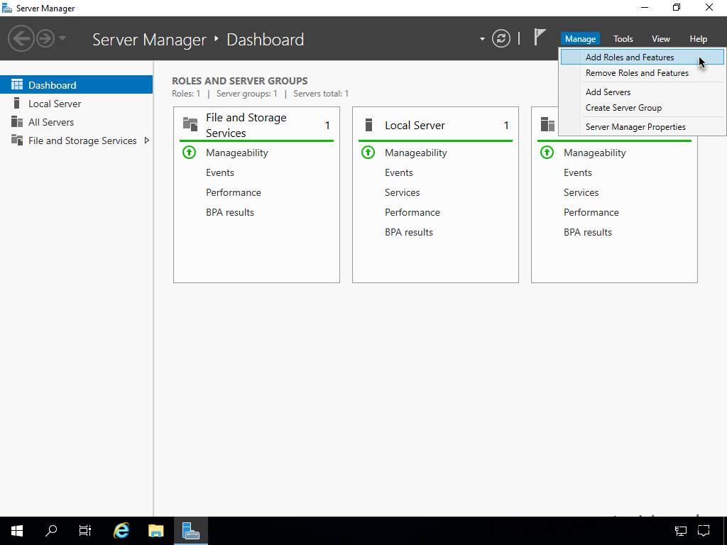Screen dimensions: 727x545
Task: Open BPA results in File and Storage tile
Action: (230, 212)
